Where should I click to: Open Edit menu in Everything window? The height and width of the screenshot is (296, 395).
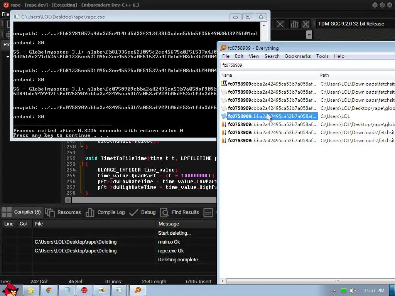tap(239, 56)
